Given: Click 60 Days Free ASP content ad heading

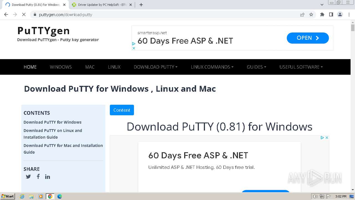Looking at the screenshot, I should pos(198,155).
